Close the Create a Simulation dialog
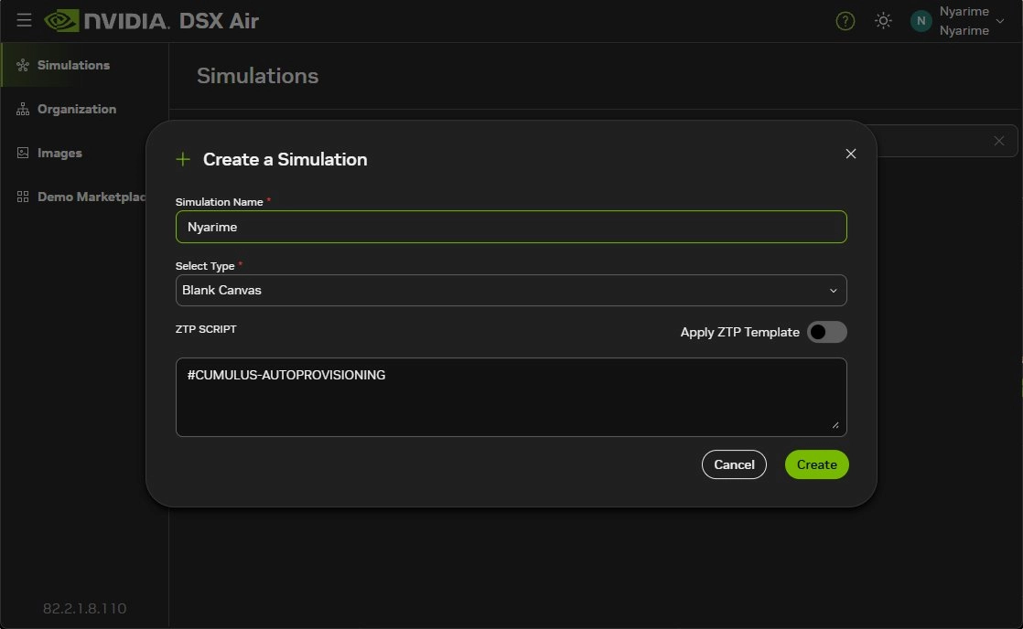The image size is (1023, 629). pos(850,154)
